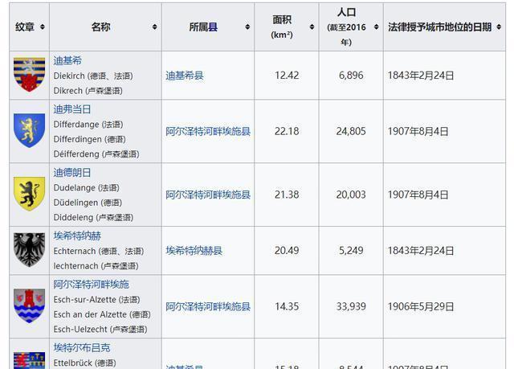Open the Differdange blue lion coat of arms
This screenshot has width=514, height=369.
click(x=29, y=130)
